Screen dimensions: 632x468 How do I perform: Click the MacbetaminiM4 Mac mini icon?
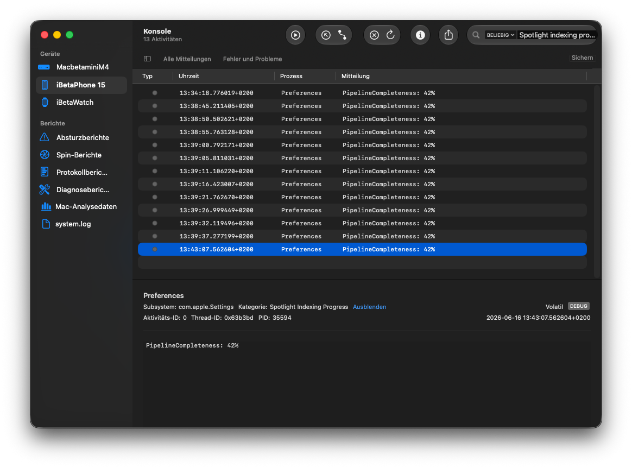44,67
